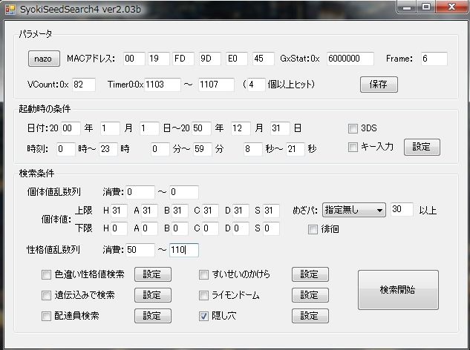The width and height of the screenshot is (470, 350).
Task: Click the VCount field with 82
Action: coord(84,85)
